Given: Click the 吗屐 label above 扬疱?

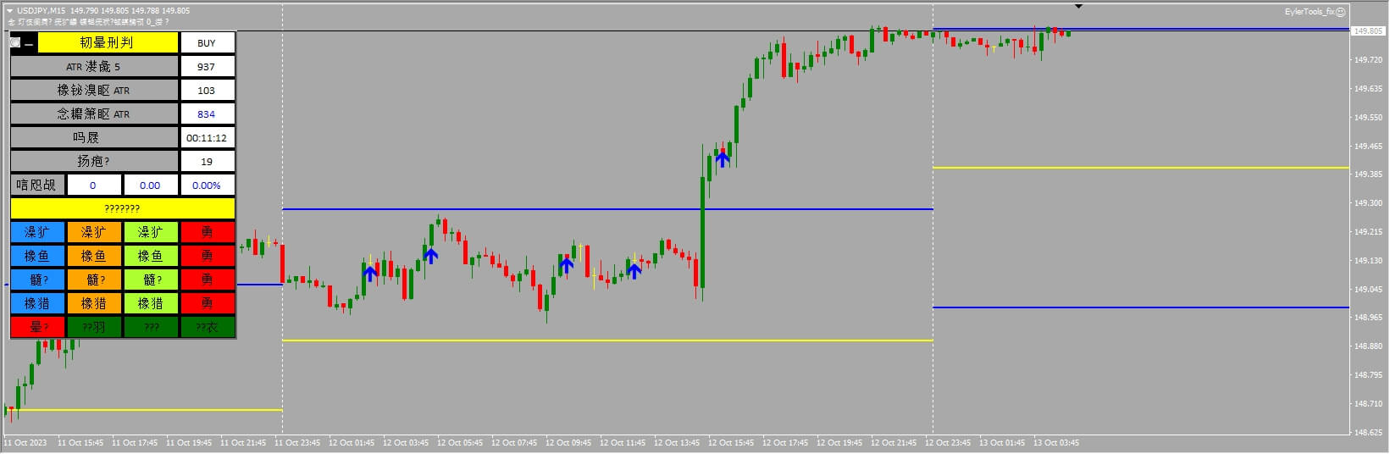Looking at the screenshot, I should 94,138.
